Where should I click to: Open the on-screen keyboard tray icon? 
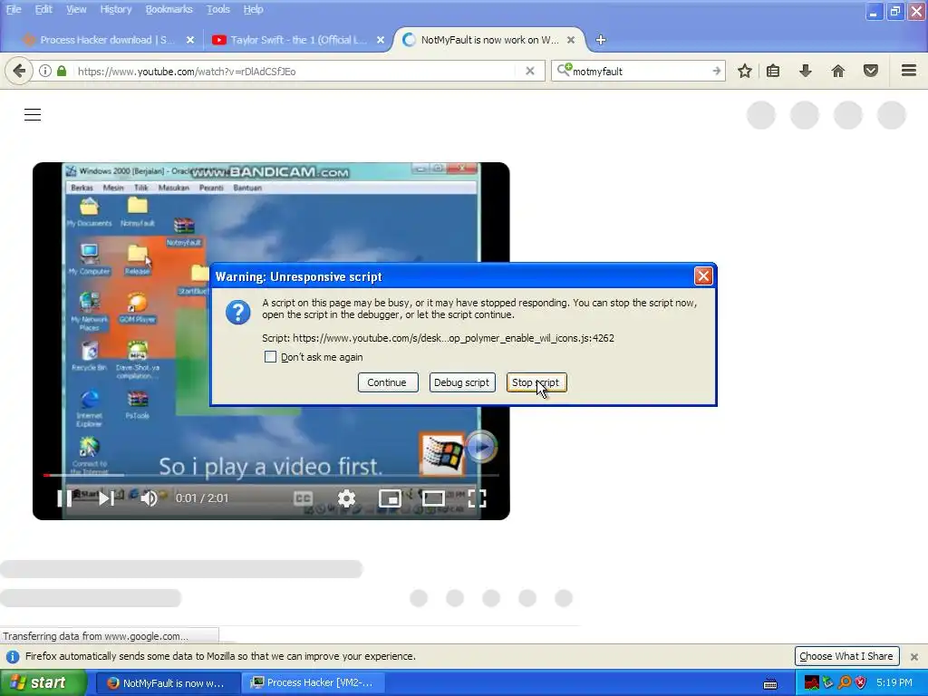coord(770,683)
